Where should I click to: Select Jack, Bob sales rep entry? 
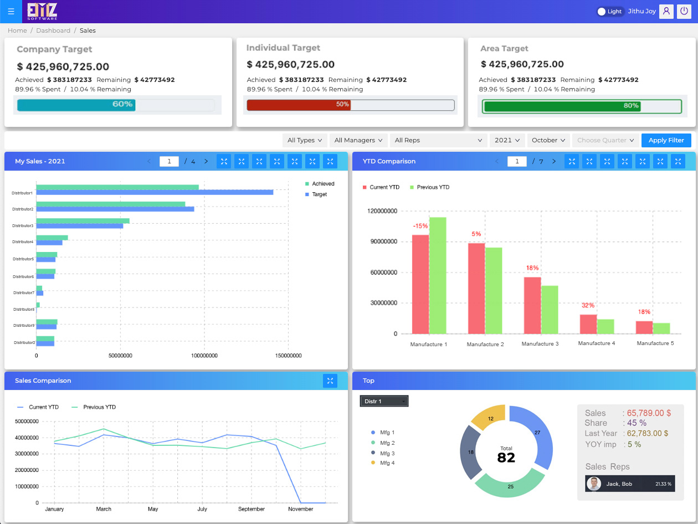coord(630,484)
